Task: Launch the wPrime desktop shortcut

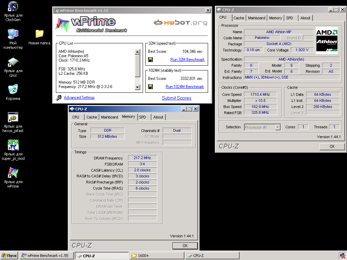Action: click(x=13, y=173)
